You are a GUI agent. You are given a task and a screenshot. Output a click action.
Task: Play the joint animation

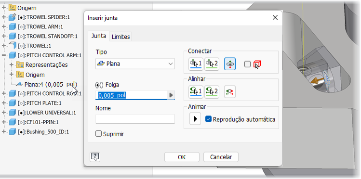tap(195, 119)
